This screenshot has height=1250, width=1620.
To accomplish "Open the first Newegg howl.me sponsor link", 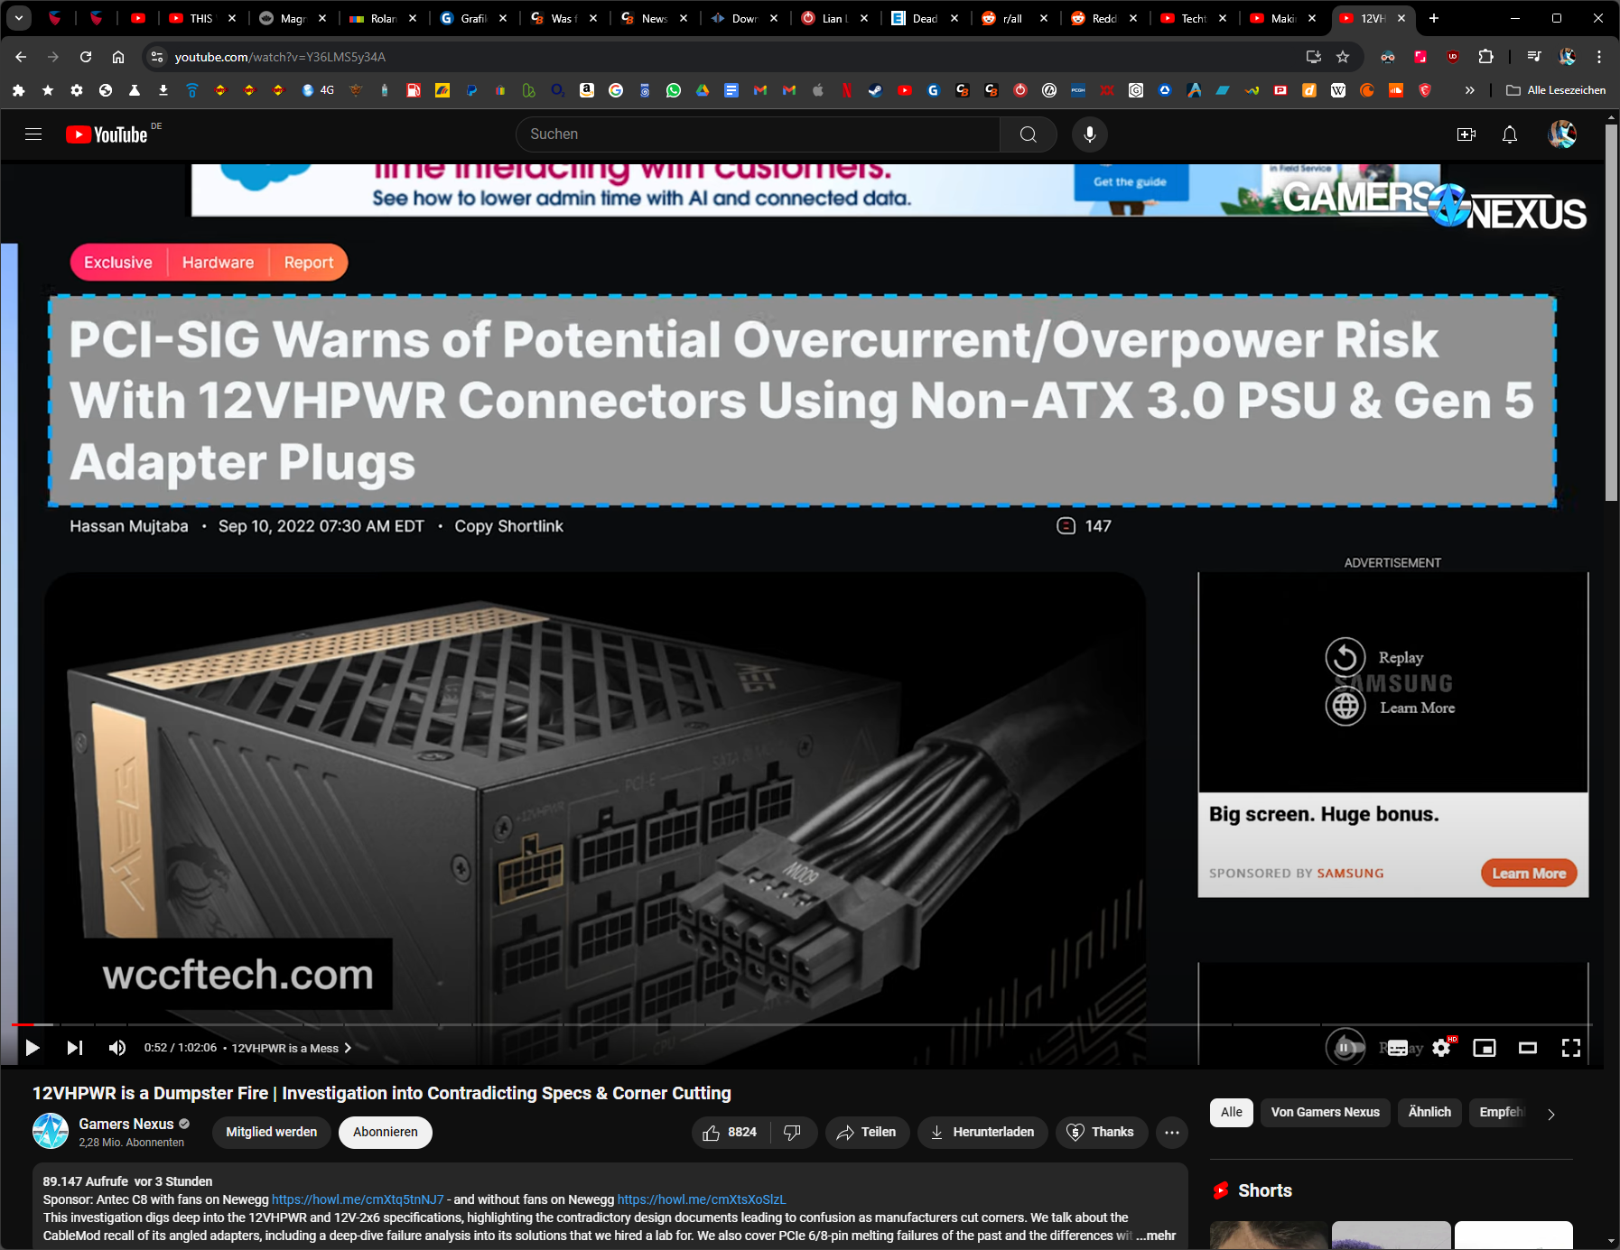I will (x=358, y=1199).
